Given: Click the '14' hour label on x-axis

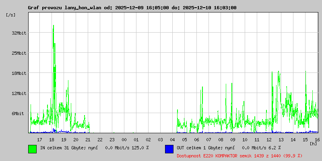Looking at the screenshot, I should (293, 140).
